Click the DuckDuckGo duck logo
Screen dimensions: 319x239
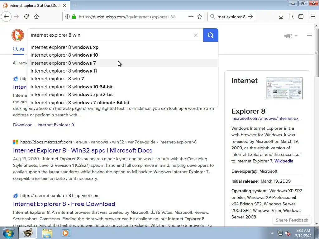[18, 35]
